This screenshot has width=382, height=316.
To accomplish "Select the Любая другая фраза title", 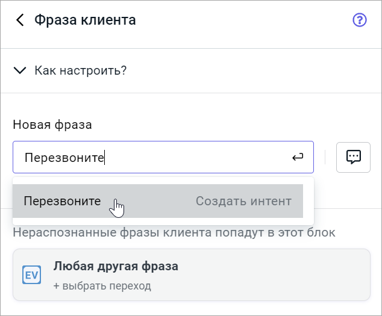I will [x=116, y=266].
